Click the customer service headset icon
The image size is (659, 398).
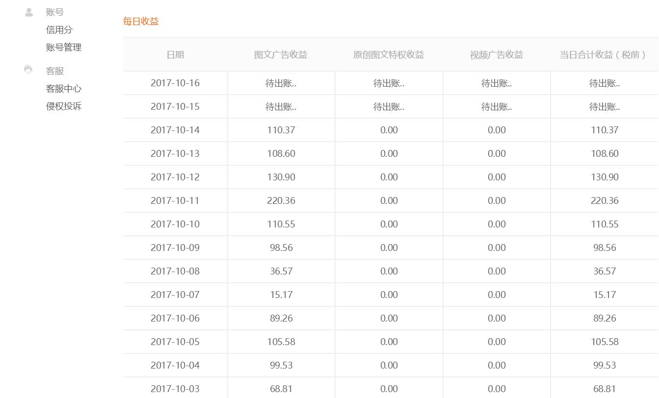point(28,70)
